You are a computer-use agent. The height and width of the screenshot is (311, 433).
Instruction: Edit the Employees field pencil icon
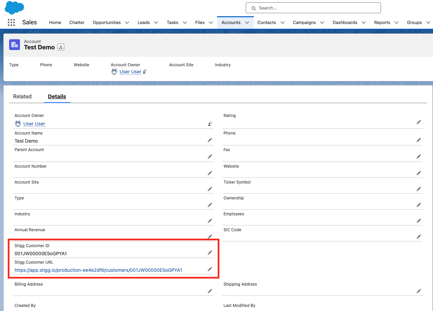click(419, 221)
